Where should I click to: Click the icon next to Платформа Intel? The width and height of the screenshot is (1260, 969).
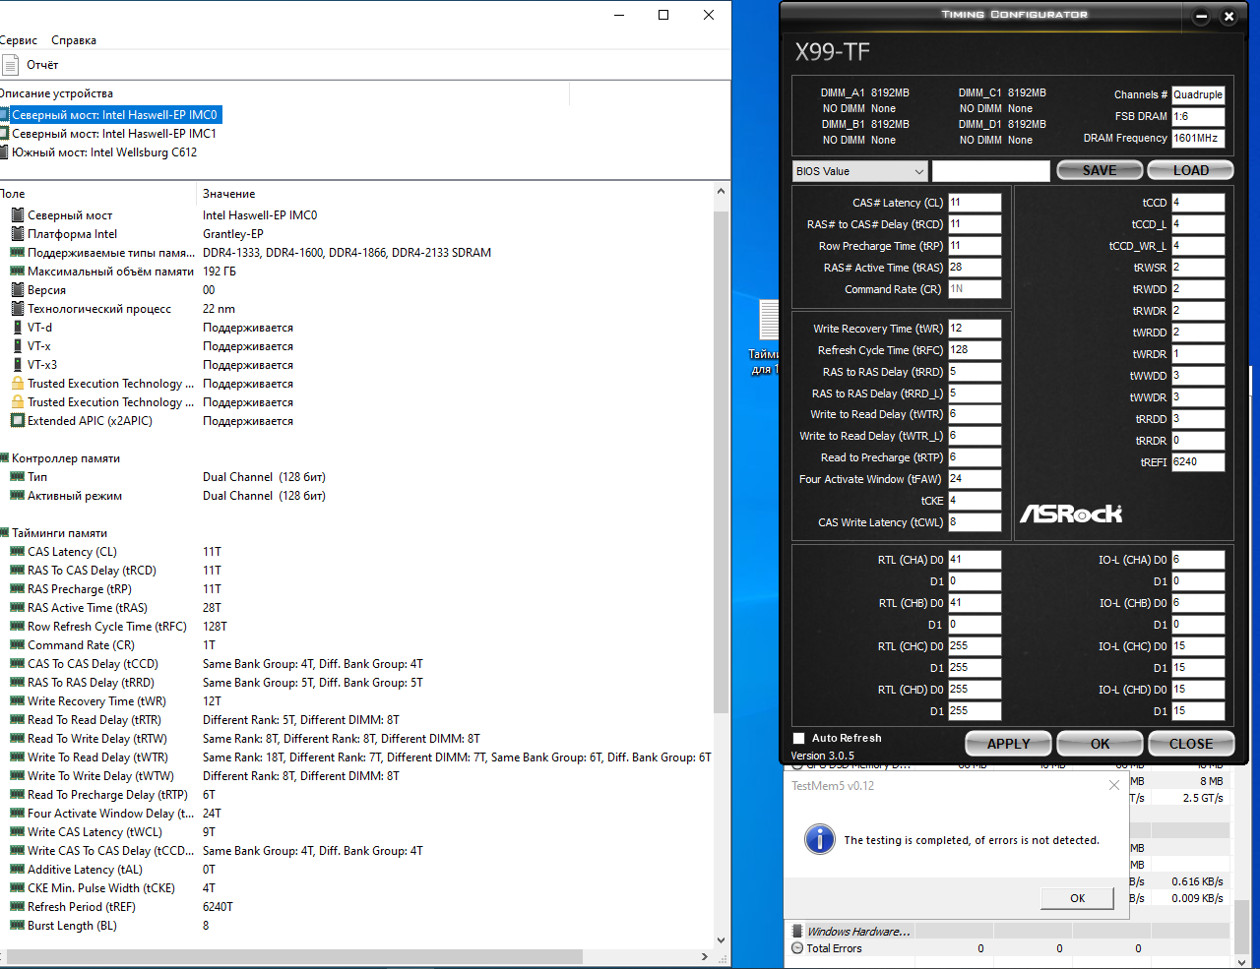(18, 234)
